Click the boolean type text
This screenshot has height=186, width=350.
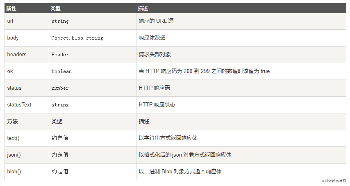[x=61, y=71]
